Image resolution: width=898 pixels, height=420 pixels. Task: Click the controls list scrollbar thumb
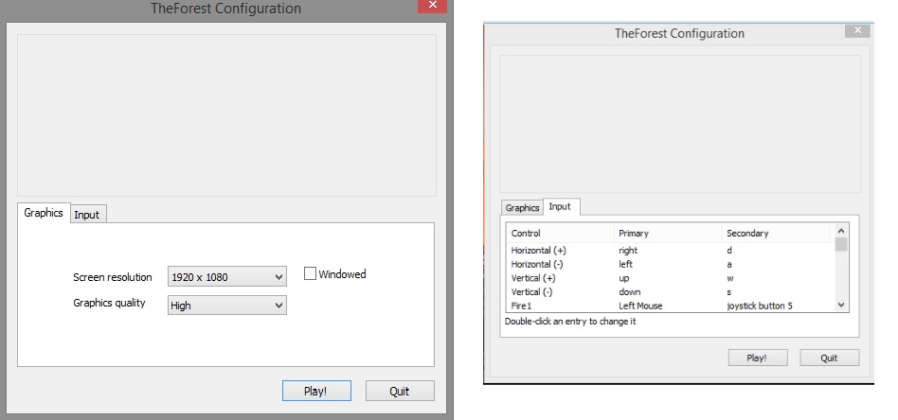coord(841,244)
